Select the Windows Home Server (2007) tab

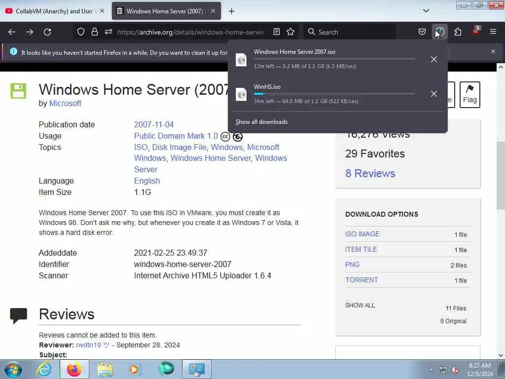coord(166,11)
